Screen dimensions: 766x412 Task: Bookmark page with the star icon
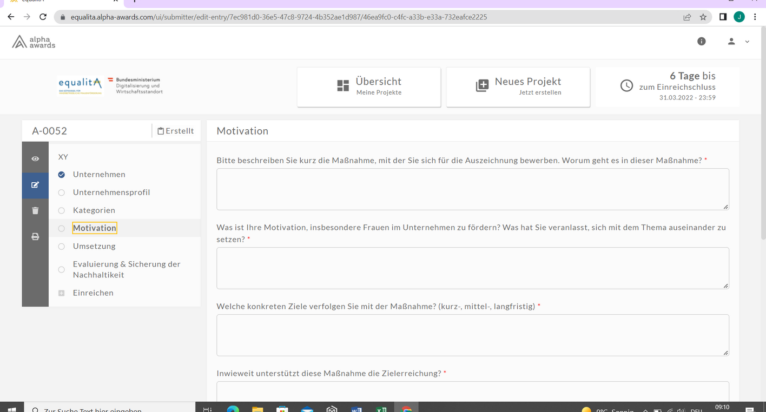point(703,17)
